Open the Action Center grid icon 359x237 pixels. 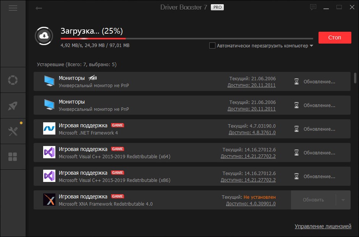point(13,157)
